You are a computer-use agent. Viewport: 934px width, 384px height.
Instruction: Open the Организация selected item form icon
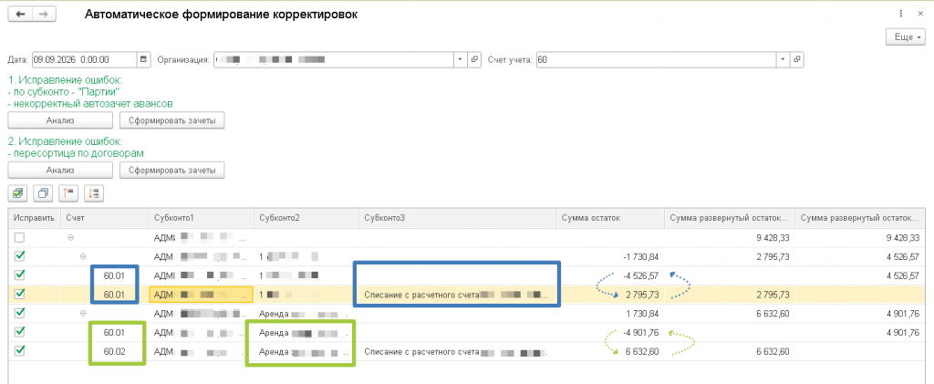click(474, 59)
